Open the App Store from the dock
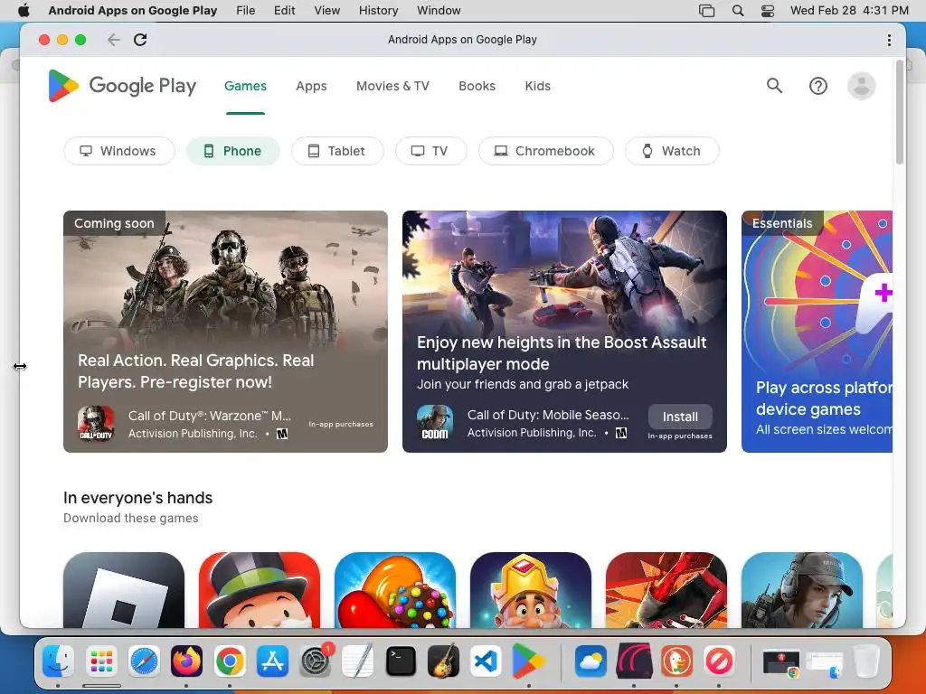The width and height of the screenshot is (926, 694). (x=272, y=661)
